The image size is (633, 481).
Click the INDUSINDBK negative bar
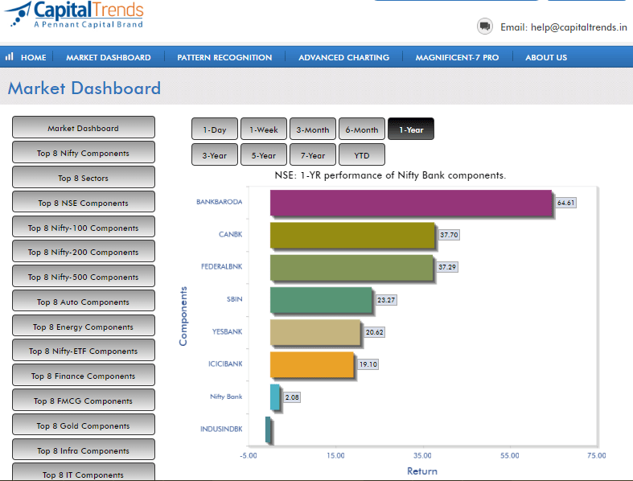coord(268,430)
